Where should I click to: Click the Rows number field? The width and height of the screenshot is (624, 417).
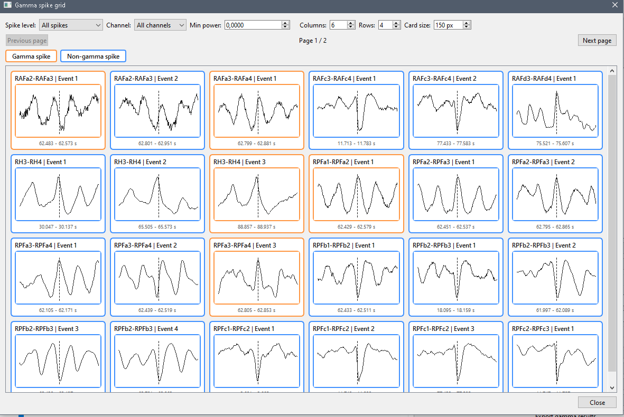385,25
